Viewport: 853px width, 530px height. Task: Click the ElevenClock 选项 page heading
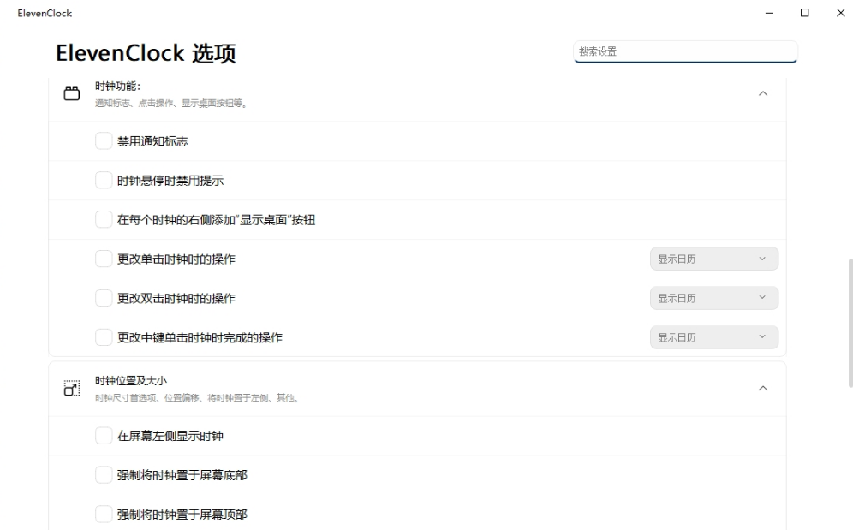146,53
